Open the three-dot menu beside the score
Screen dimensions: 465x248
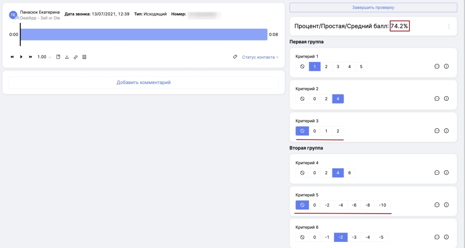[449, 26]
